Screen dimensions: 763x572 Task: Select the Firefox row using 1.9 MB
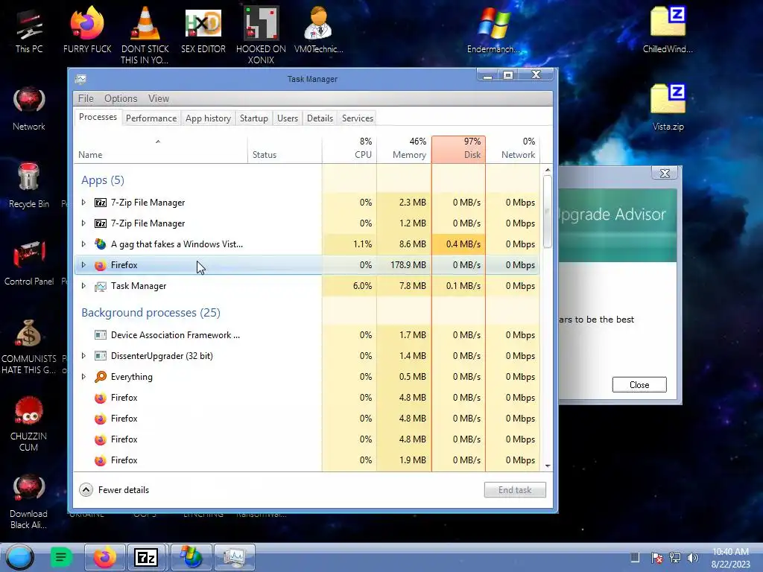306,460
